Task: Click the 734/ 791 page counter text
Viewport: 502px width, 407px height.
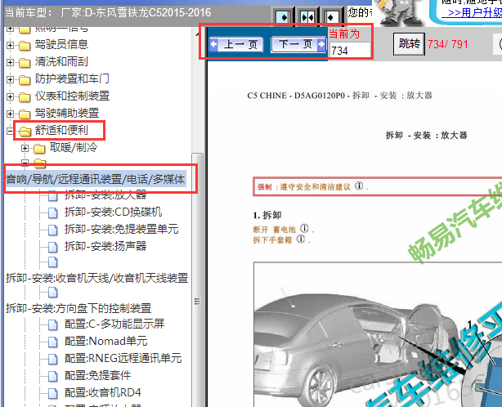Action: 448,44
